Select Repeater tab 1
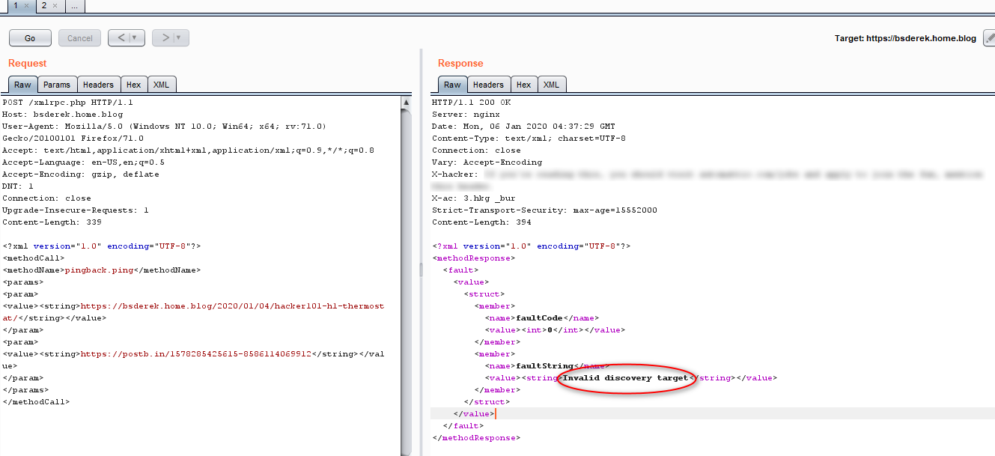 click(15, 6)
